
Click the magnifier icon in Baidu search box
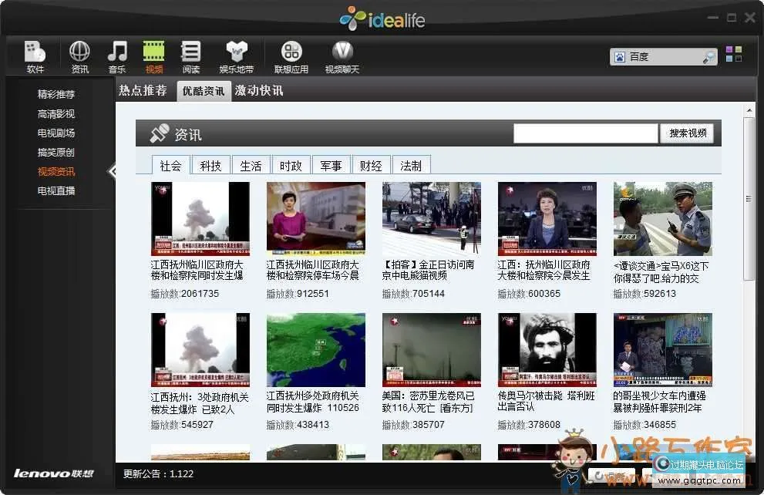point(708,57)
